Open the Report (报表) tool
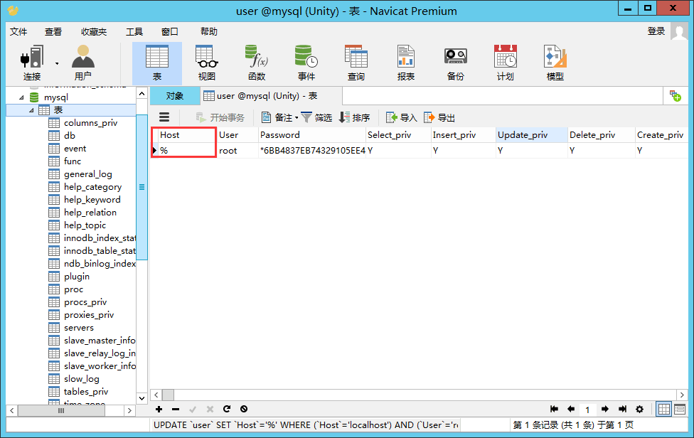This screenshot has height=438, width=694. tap(405, 62)
